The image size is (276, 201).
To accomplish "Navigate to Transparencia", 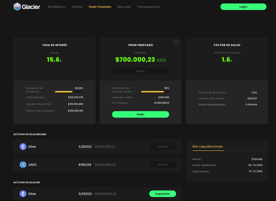I will (x=148, y=7).
